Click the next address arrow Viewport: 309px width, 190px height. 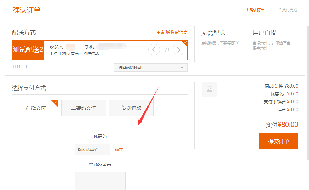[x=178, y=50]
